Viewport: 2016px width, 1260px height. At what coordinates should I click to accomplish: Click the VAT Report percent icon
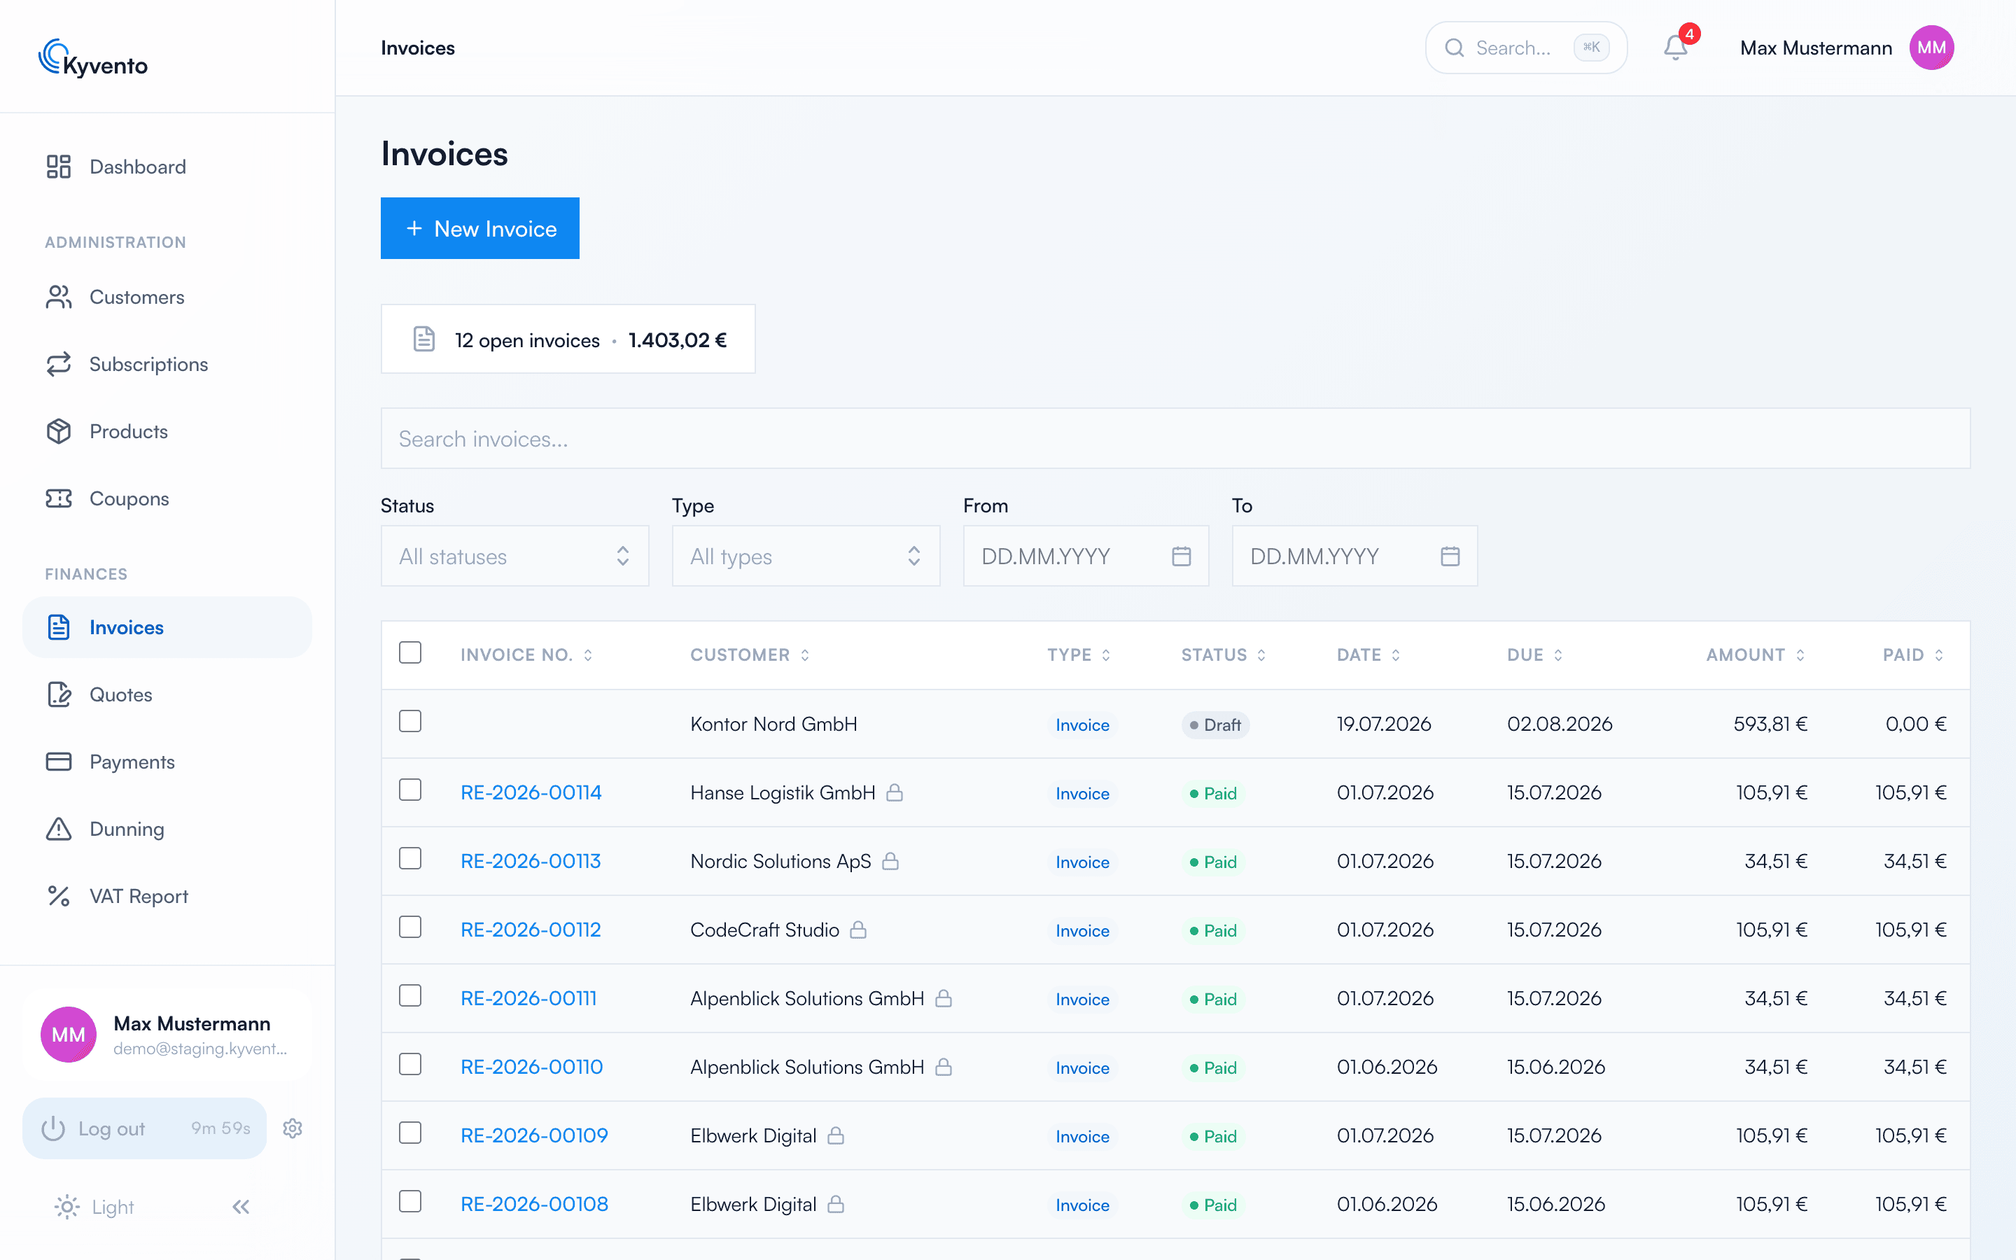[x=58, y=896]
